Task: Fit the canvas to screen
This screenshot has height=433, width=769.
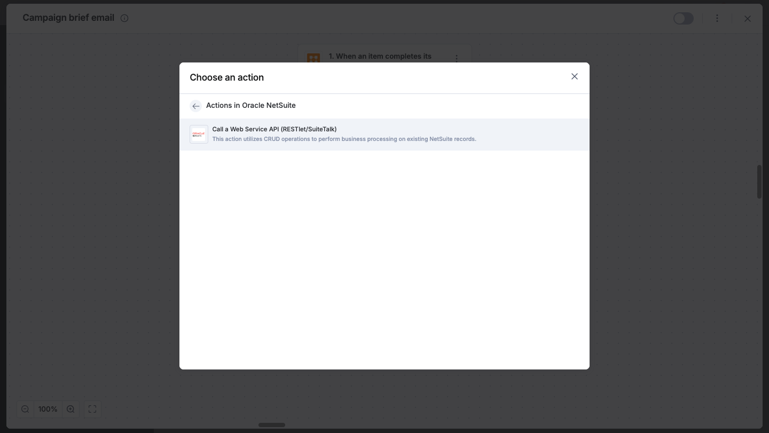Action: [x=92, y=409]
